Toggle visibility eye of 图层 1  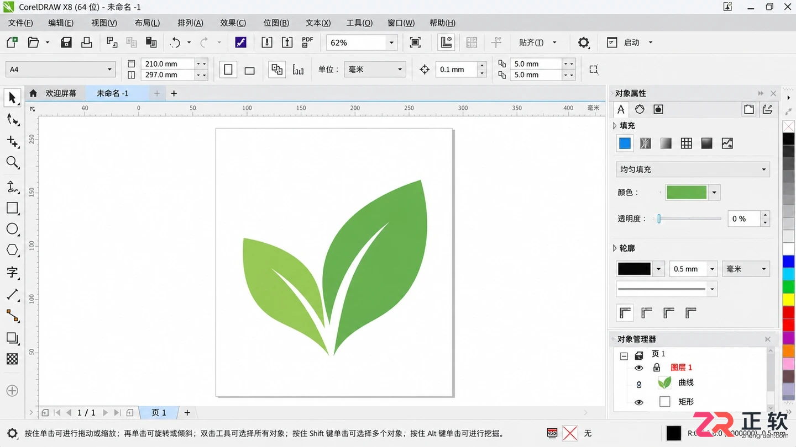[639, 368]
